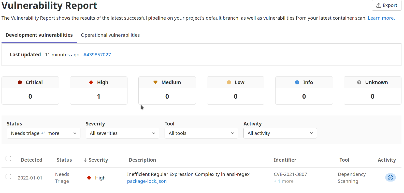Expand the All tools dropdown
This screenshot has height=193, width=404.
(201, 133)
